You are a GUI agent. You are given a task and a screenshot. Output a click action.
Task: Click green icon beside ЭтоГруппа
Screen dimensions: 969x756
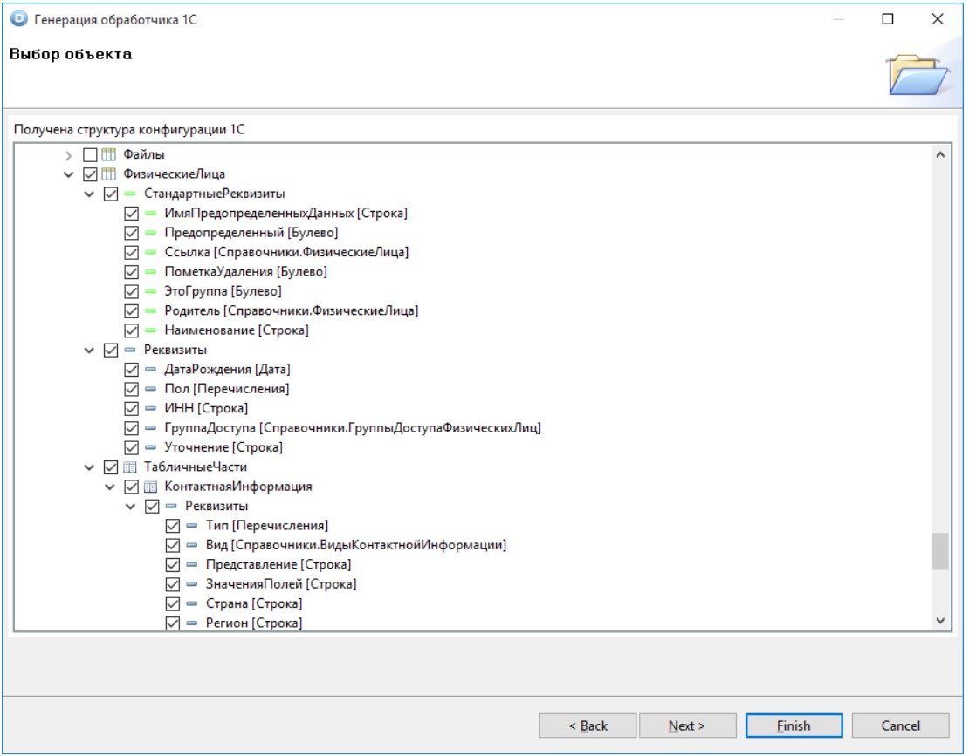point(150,291)
